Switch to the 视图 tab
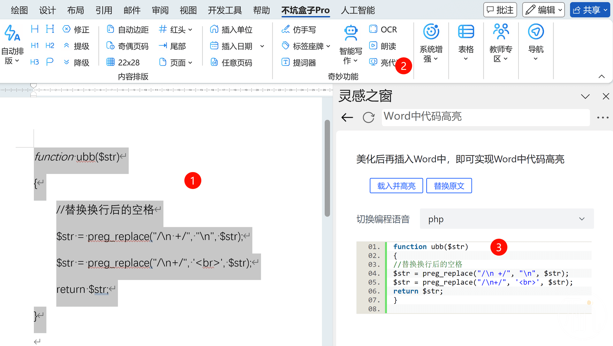This screenshot has width=613, height=346. point(188,10)
